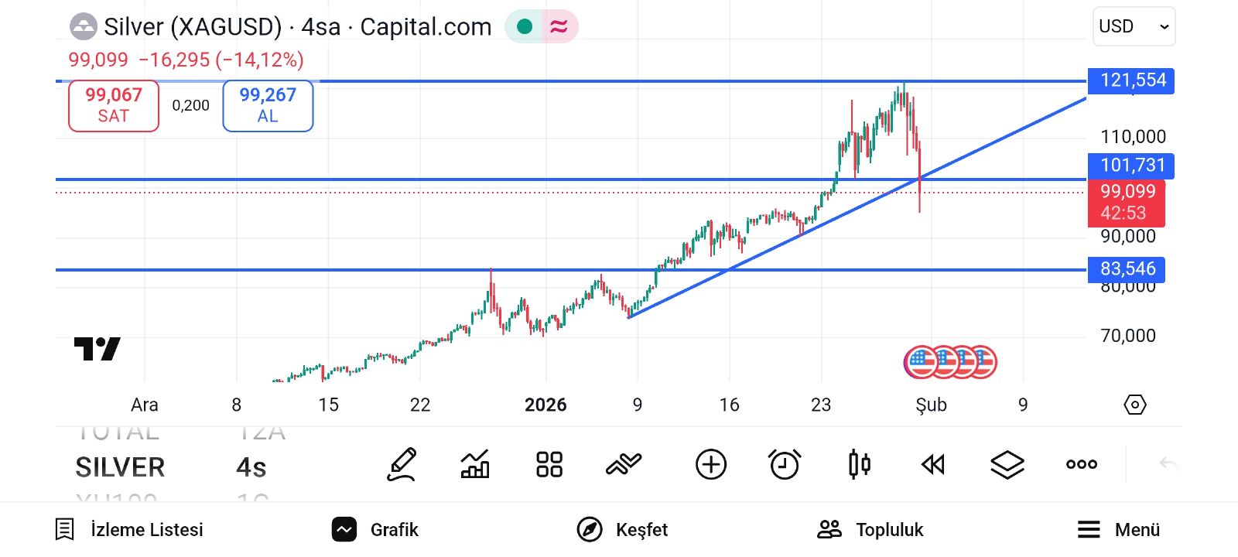
Task: Open the three dots more menu
Action: (1081, 465)
